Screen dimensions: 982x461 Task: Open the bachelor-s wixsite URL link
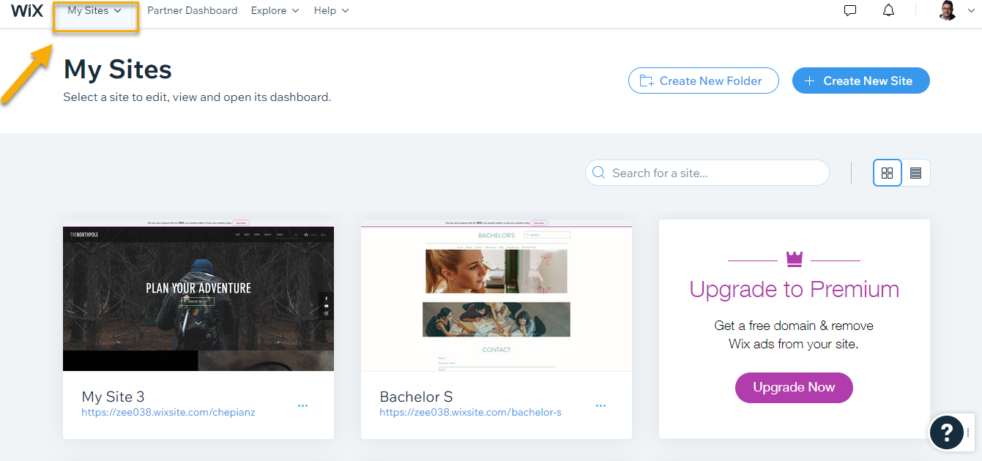[470, 412]
